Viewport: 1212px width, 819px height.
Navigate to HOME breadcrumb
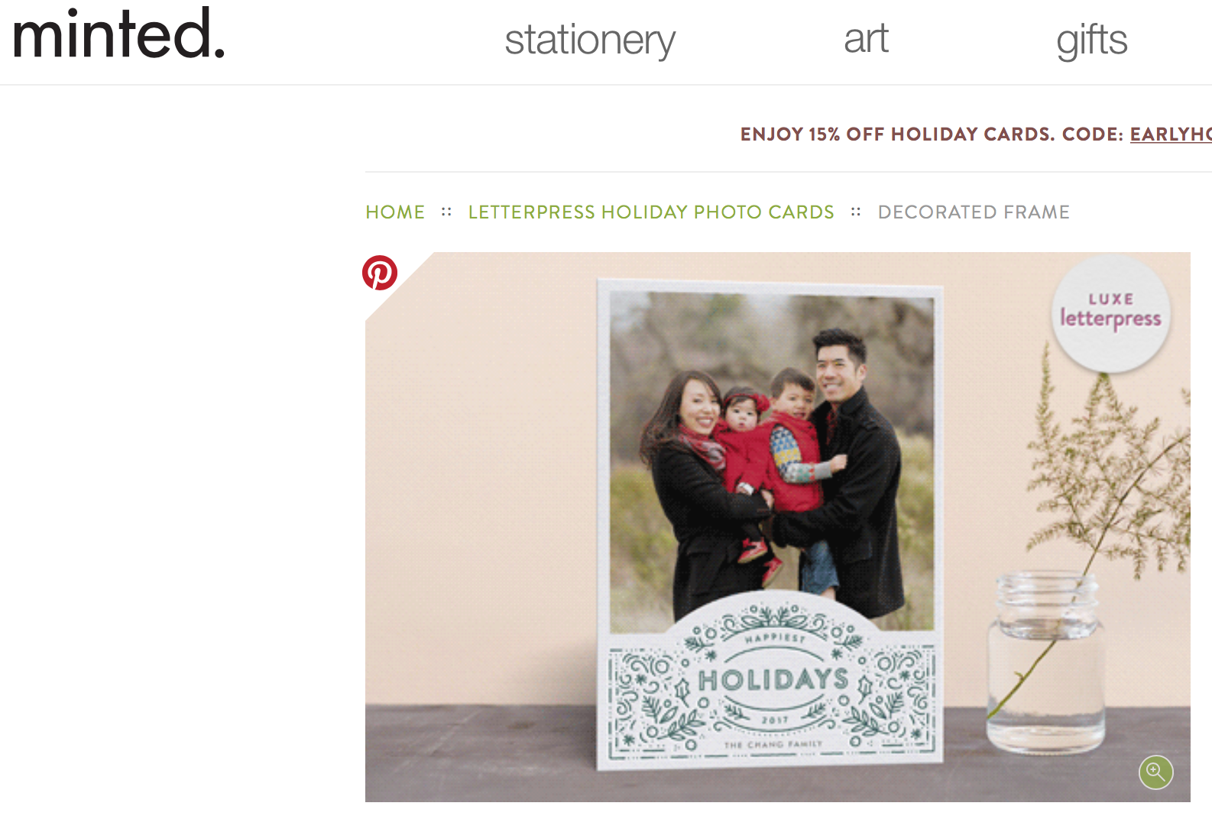[395, 212]
